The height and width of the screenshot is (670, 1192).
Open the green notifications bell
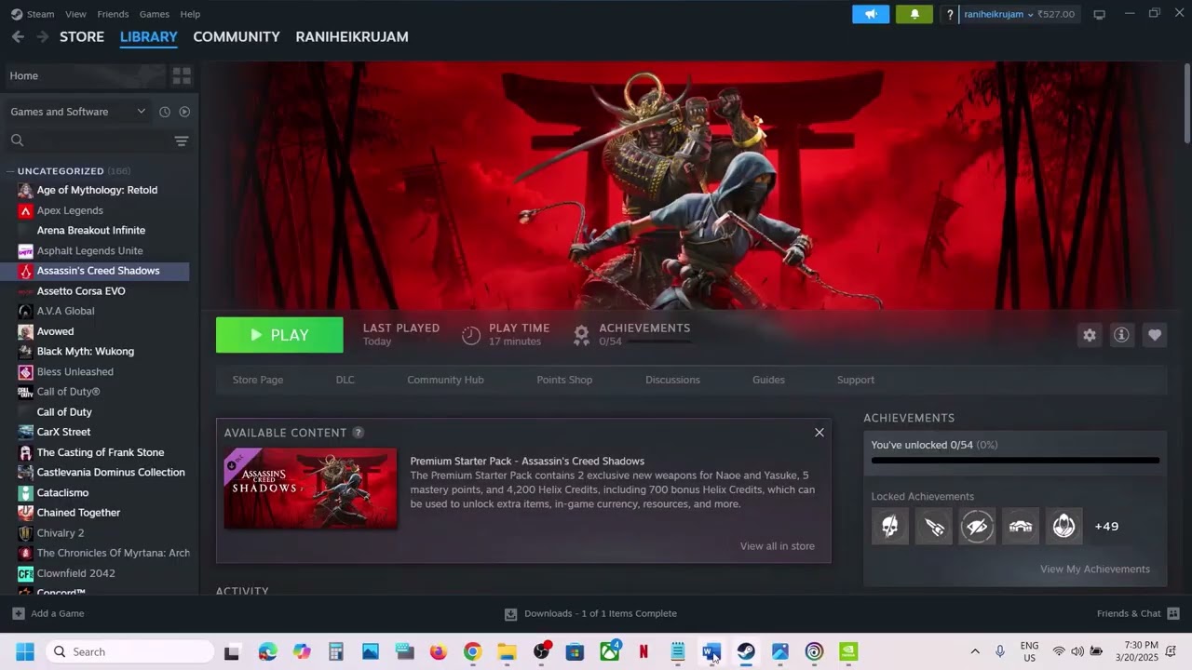(x=914, y=14)
